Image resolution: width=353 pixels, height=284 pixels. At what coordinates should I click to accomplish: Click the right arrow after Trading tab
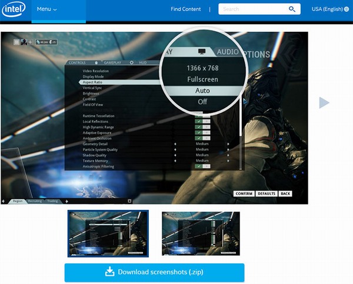tap(66, 201)
